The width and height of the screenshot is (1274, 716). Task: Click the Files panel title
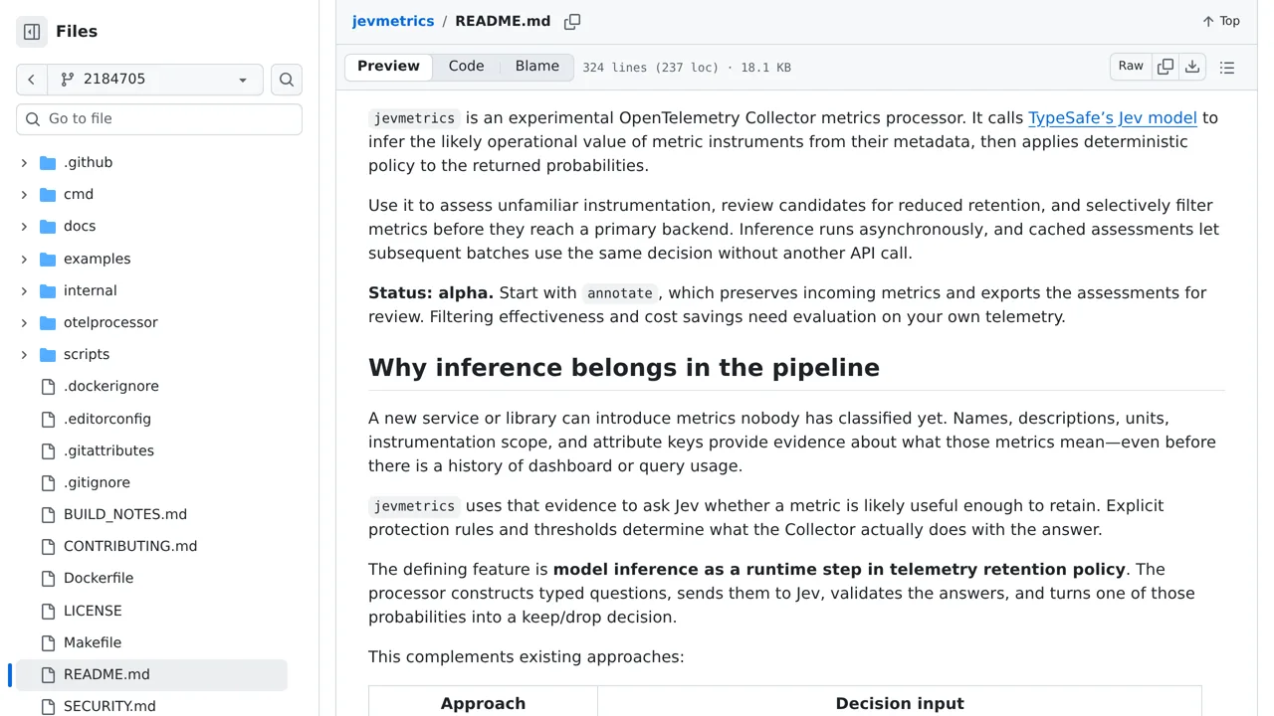pos(77,32)
